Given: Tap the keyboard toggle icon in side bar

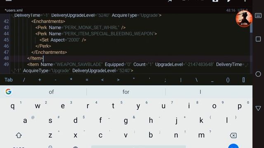Looking at the screenshot, I should point(258,16).
